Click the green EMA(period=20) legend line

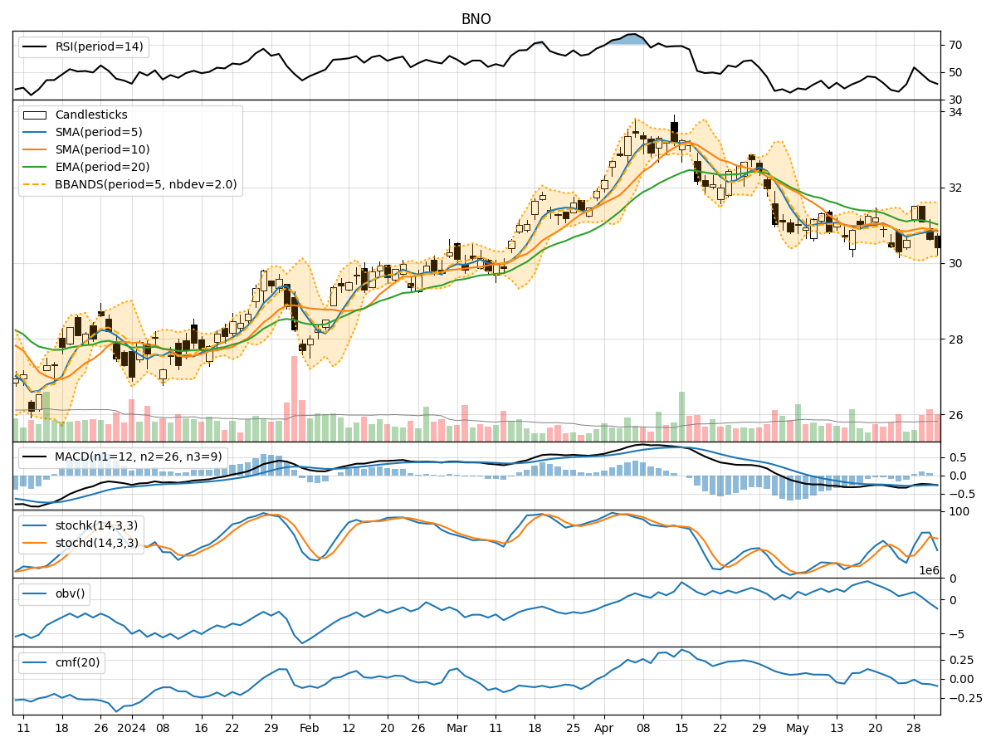(35, 168)
